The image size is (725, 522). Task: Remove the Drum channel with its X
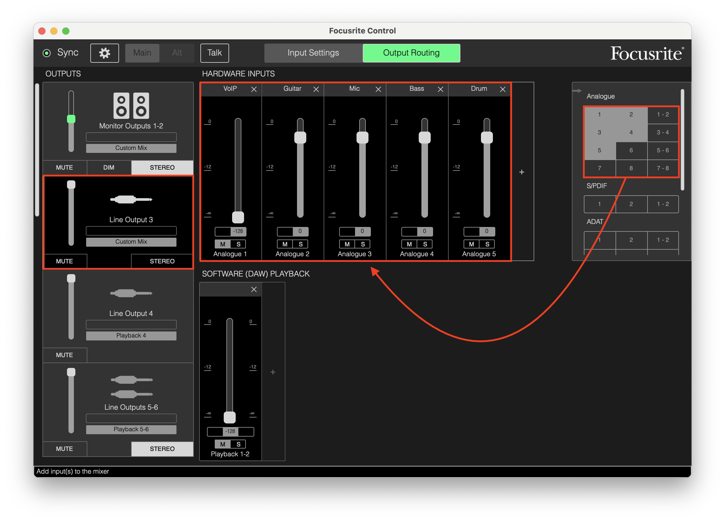(502, 89)
